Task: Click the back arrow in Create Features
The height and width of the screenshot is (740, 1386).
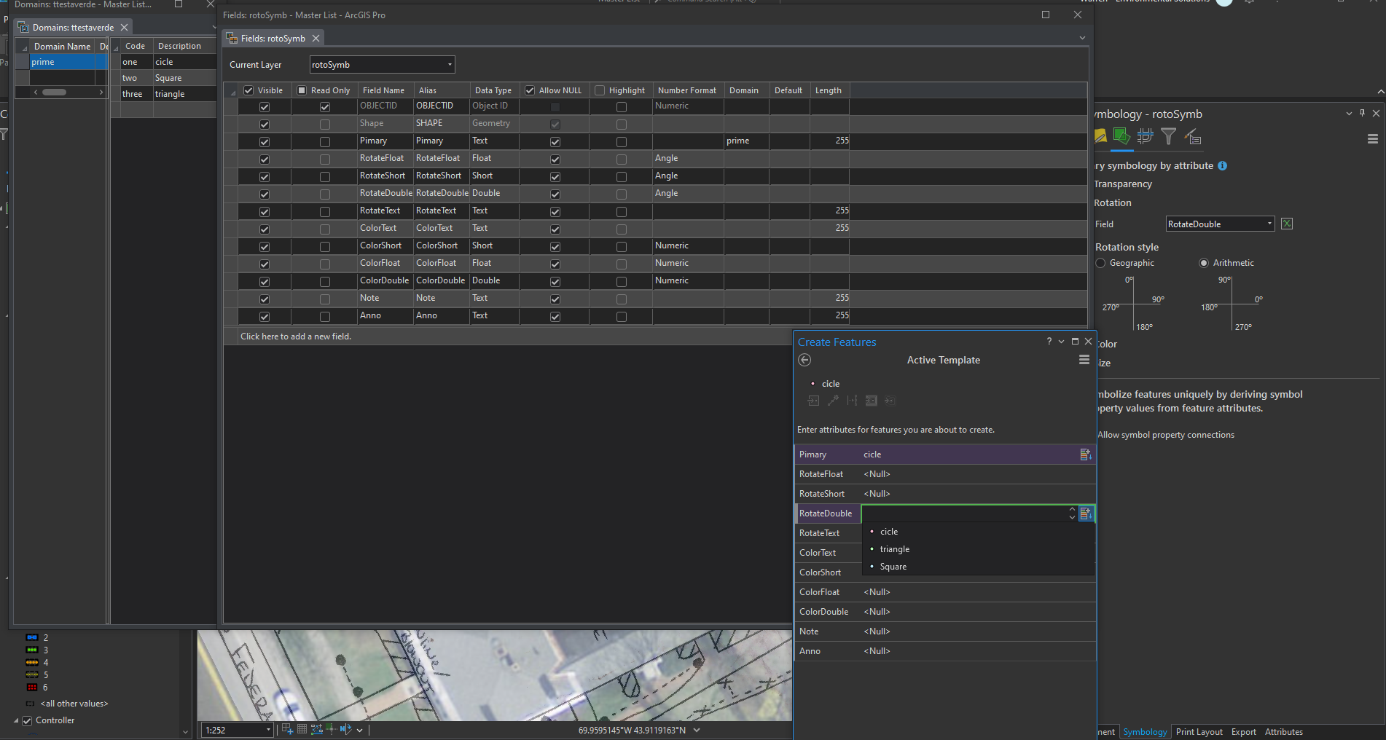Action: pyautogui.click(x=804, y=360)
